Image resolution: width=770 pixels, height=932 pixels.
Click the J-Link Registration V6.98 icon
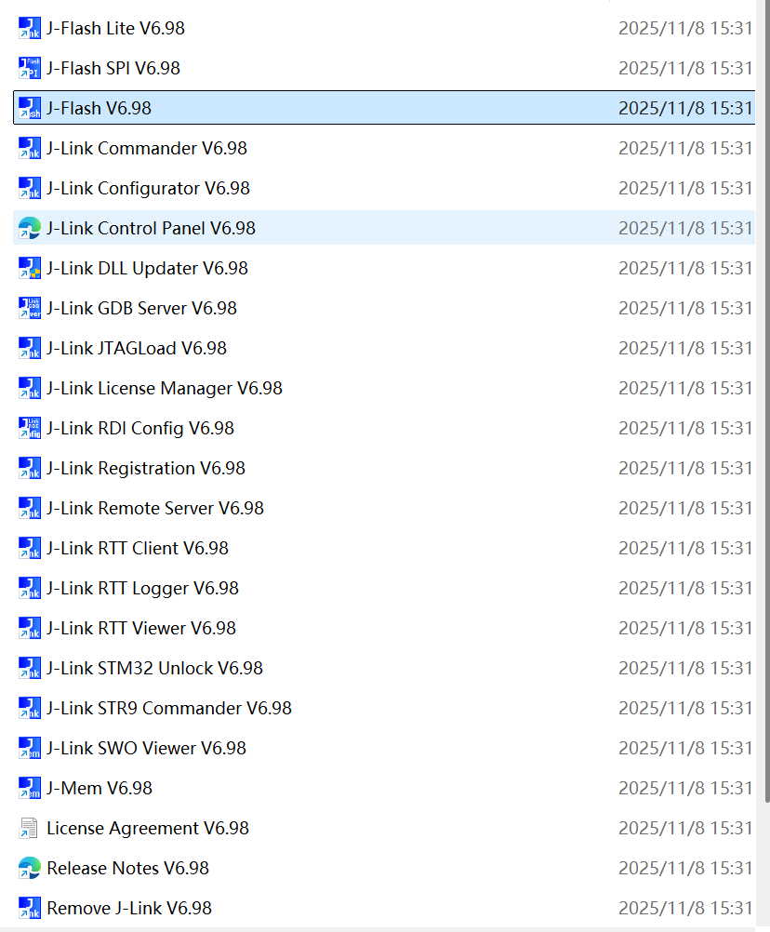coord(30,469)
